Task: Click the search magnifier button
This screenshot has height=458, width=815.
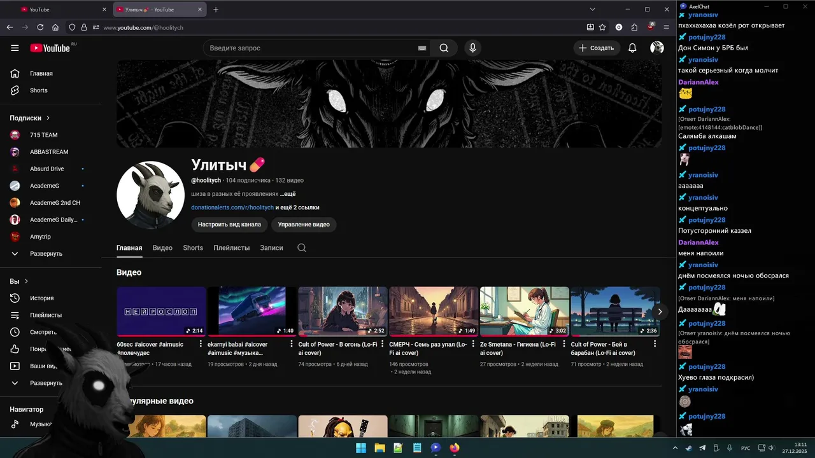Action: (444, 48)
